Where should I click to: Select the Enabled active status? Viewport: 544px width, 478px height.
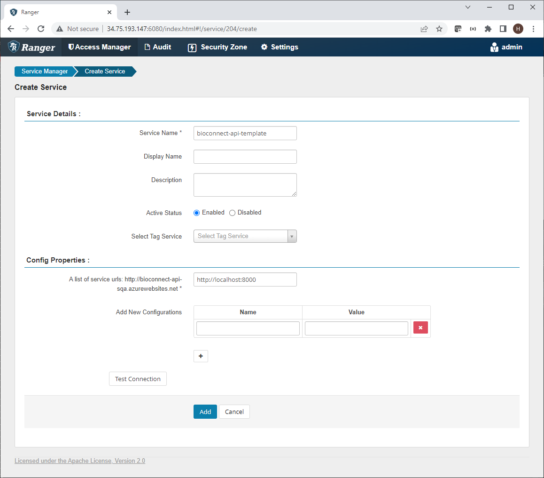tap(196, 213)
